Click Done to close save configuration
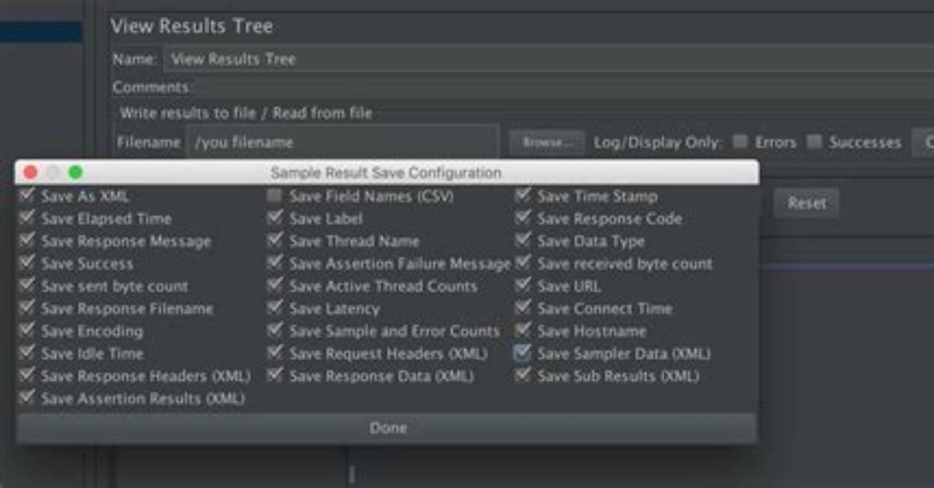Screen dimensions: 934x488 pyautogui.click(x=387, y=428)
